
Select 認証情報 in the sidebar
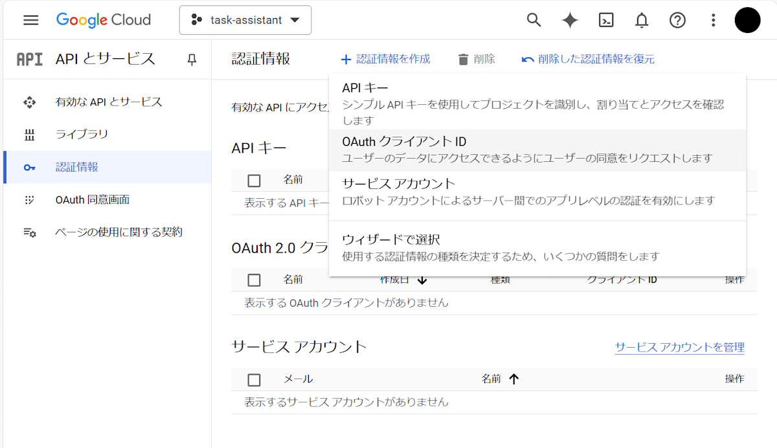(107, 167)
